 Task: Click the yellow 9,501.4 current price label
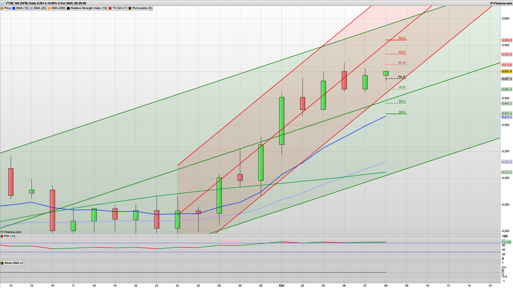(507, 71)
